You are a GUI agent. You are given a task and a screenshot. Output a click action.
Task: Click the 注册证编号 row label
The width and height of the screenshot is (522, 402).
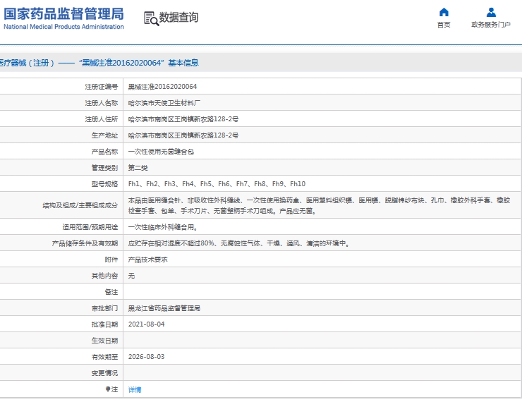[x=102, y=87]
